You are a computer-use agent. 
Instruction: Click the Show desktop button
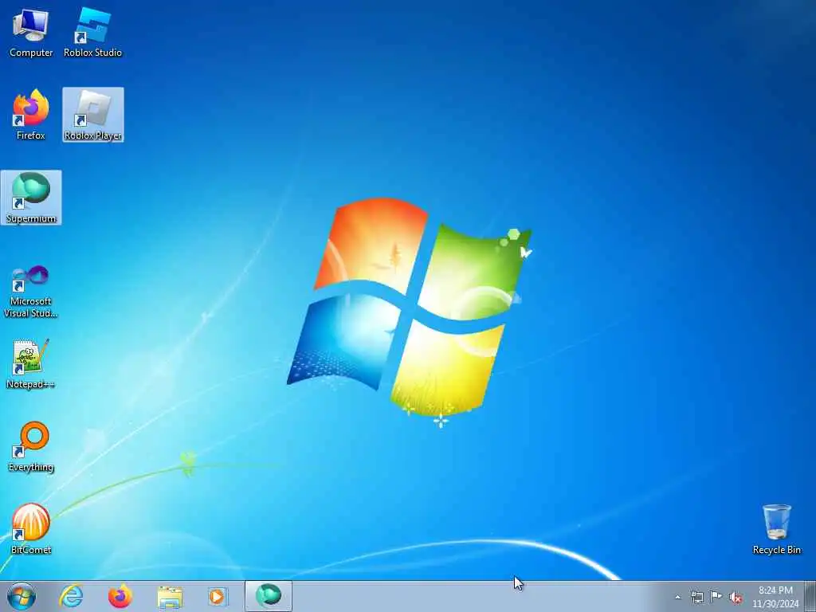coord(810,596)
